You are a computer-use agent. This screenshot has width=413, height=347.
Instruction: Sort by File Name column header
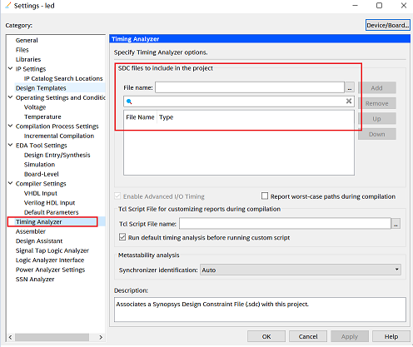coord(140,117)
